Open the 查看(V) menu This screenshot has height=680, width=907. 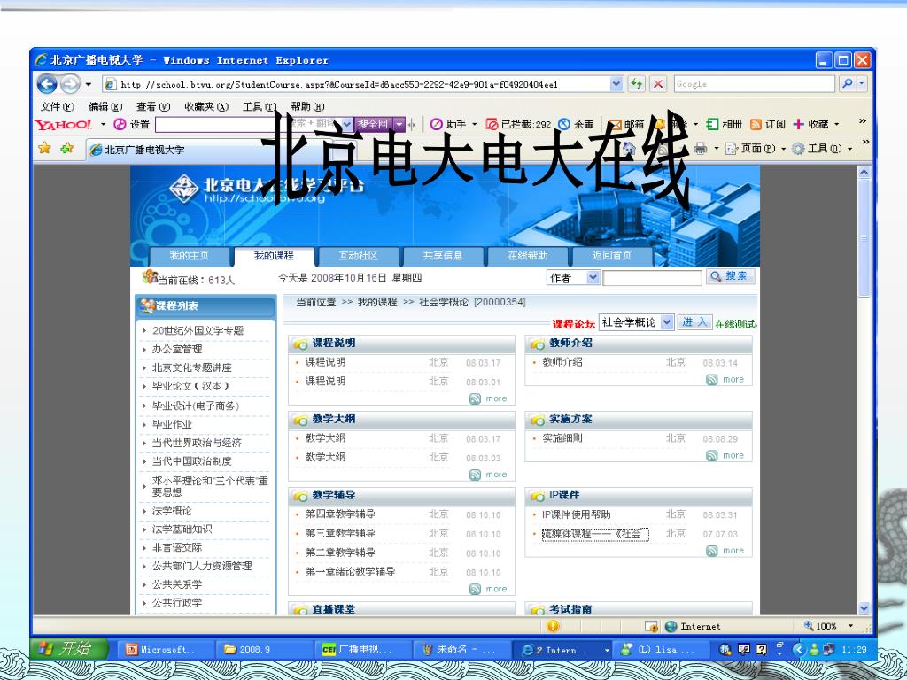click(153, 106)
